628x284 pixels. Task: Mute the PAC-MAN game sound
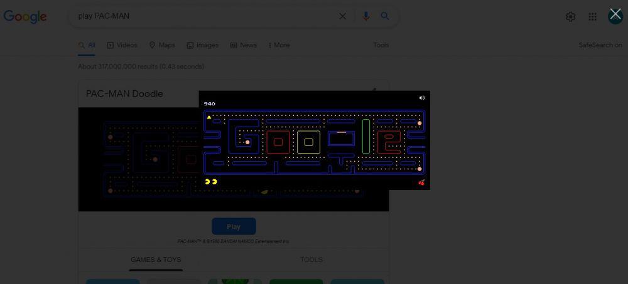(x=422, y=98)
